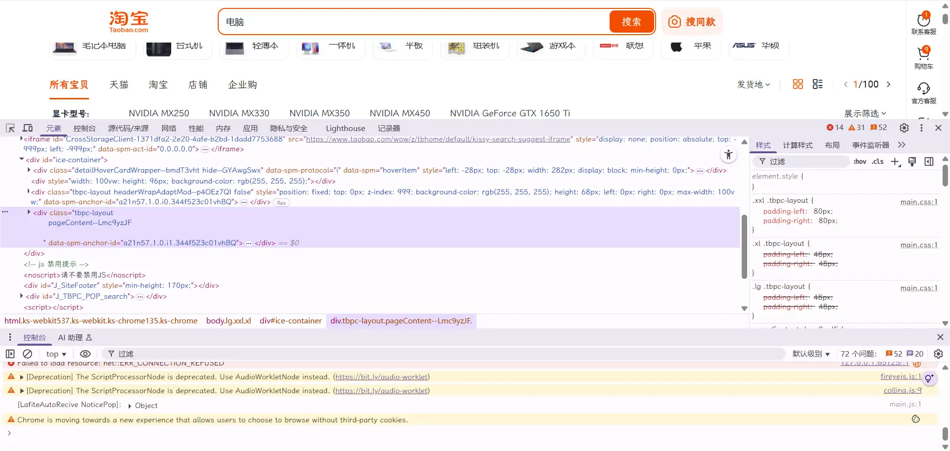
Task: Open the 购物车 shopping cart icon
Action: [x=924, y=57]
